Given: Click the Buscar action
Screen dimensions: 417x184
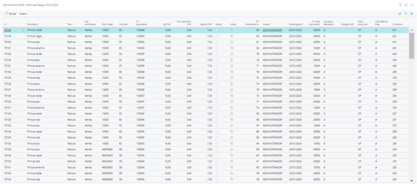Looking at the screenshot, I should tap(13, 14).
